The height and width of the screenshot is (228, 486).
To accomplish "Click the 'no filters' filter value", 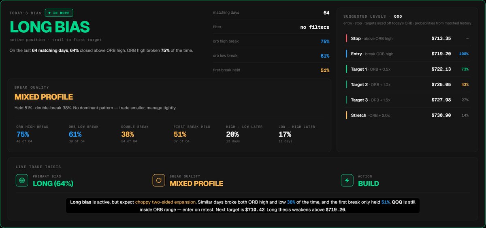I will (315, 27).
